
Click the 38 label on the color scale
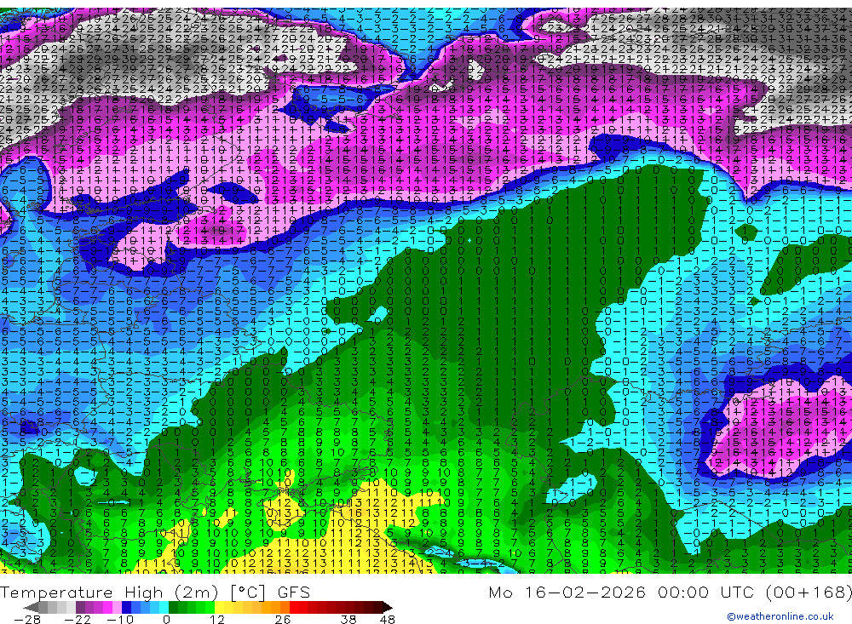(348, 619)
